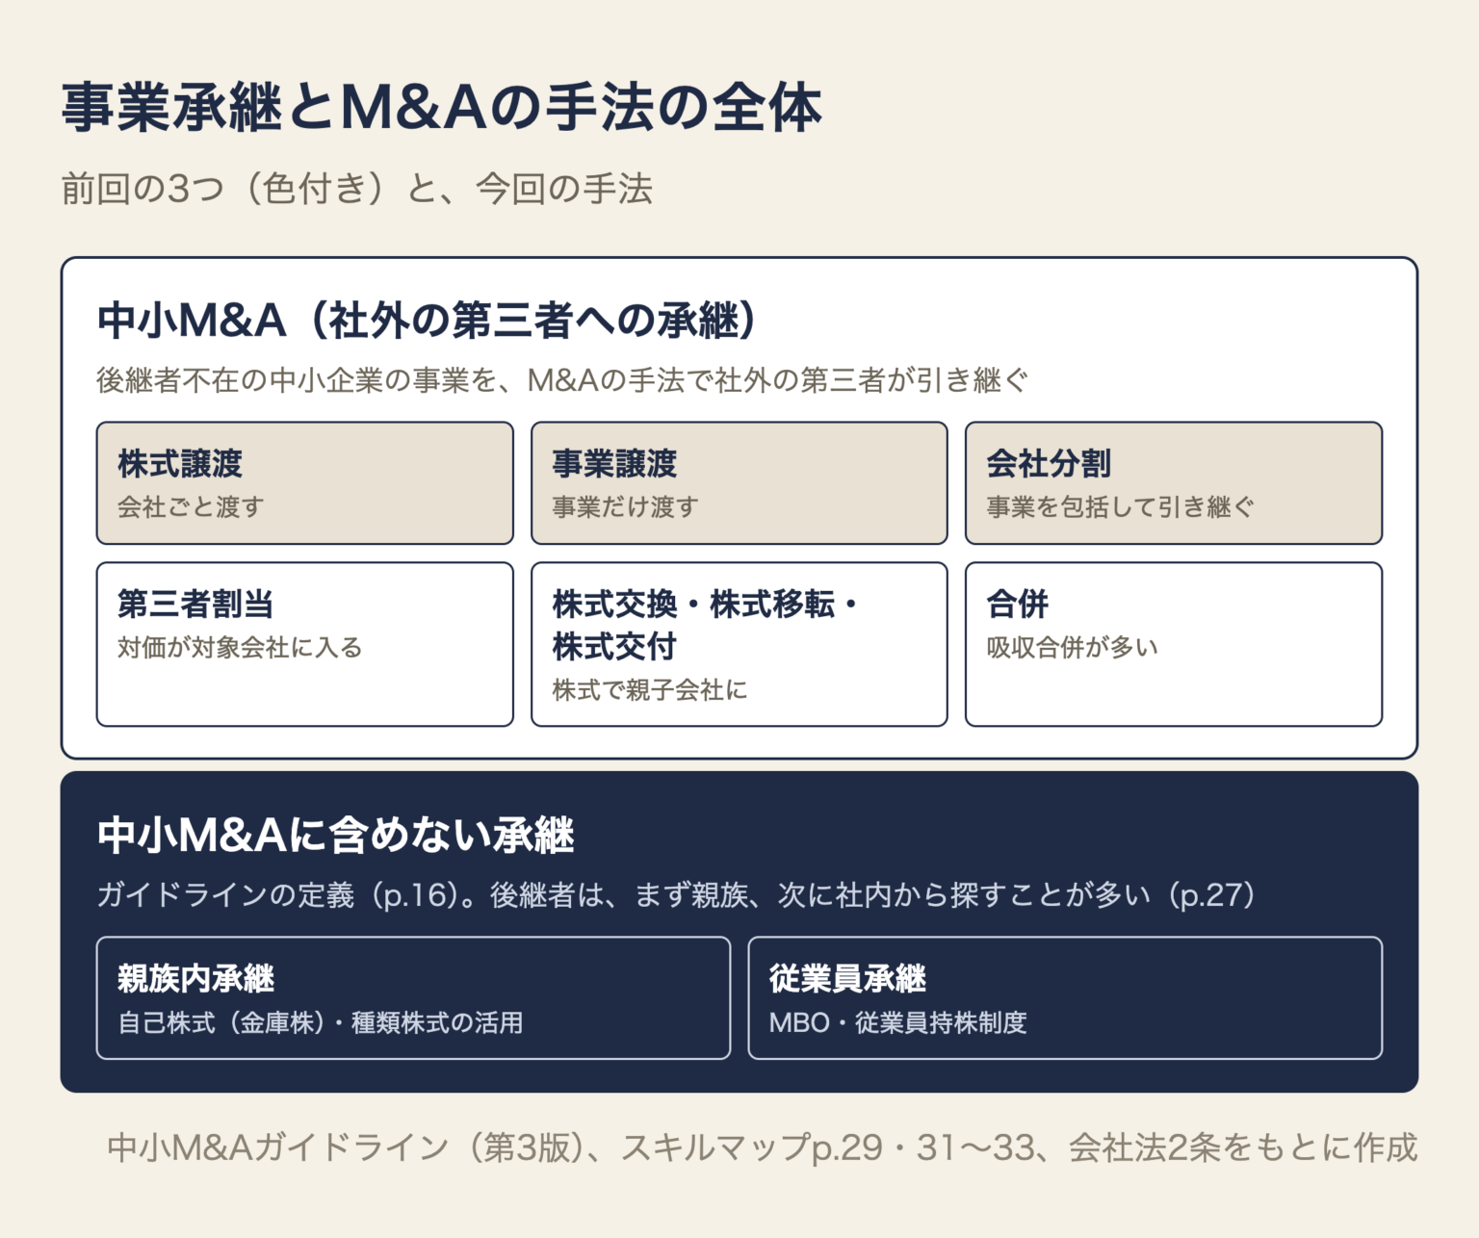
Task: Select the caption 対価が対象会社に入る
Action: coord(240,647)
